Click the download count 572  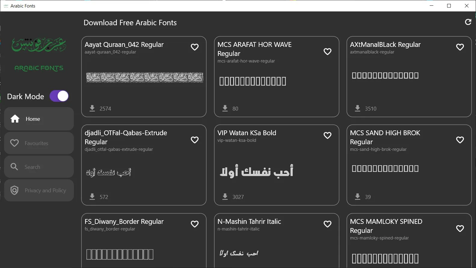(x=104, y=197)
